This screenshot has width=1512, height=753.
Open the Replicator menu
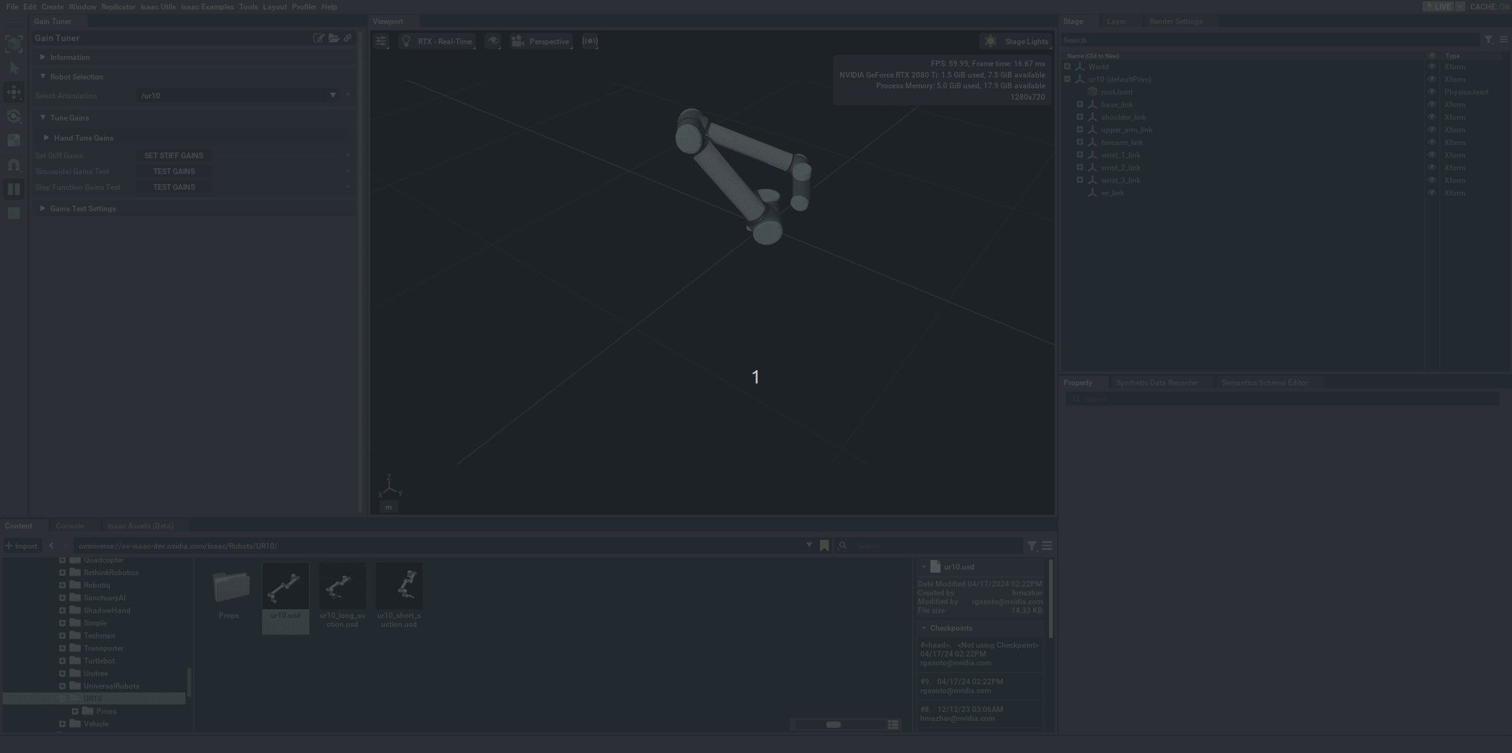click(119, 7)
